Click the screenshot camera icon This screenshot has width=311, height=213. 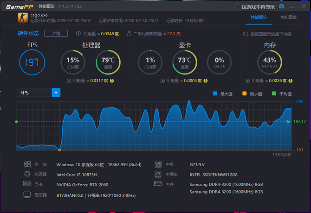(281, 6)
